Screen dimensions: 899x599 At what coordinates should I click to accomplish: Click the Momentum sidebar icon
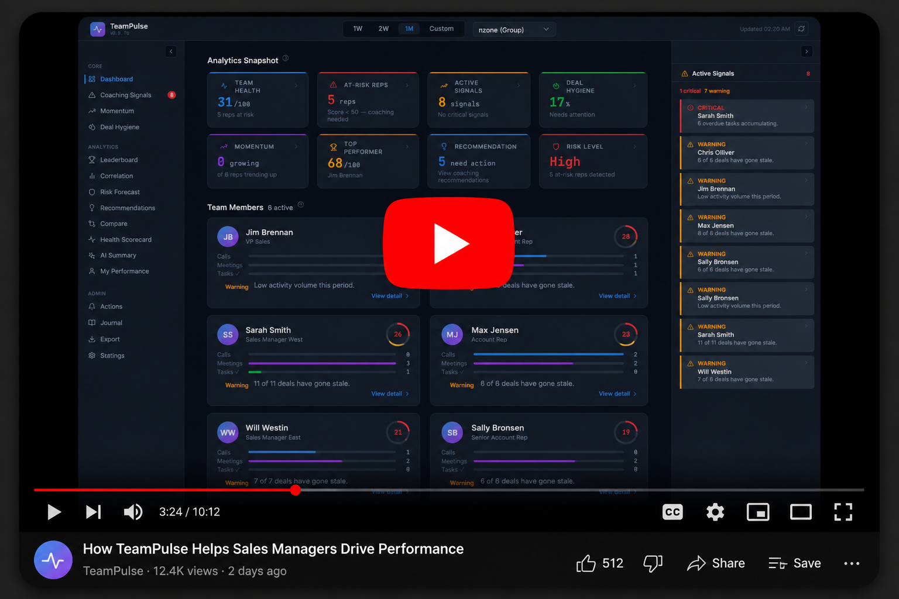click(92, 111)
